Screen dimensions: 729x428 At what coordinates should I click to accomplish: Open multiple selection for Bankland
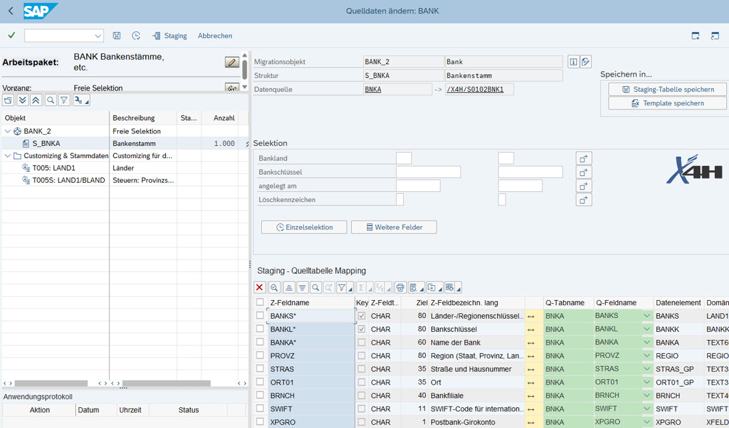(584, 159)
